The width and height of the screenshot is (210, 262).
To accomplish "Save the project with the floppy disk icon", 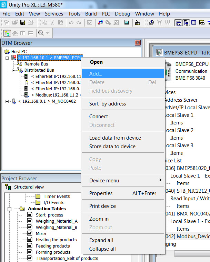I will tap(23, 22).
